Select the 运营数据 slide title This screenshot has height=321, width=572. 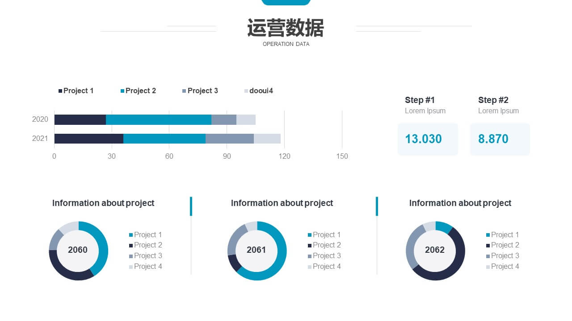point(286,28)
